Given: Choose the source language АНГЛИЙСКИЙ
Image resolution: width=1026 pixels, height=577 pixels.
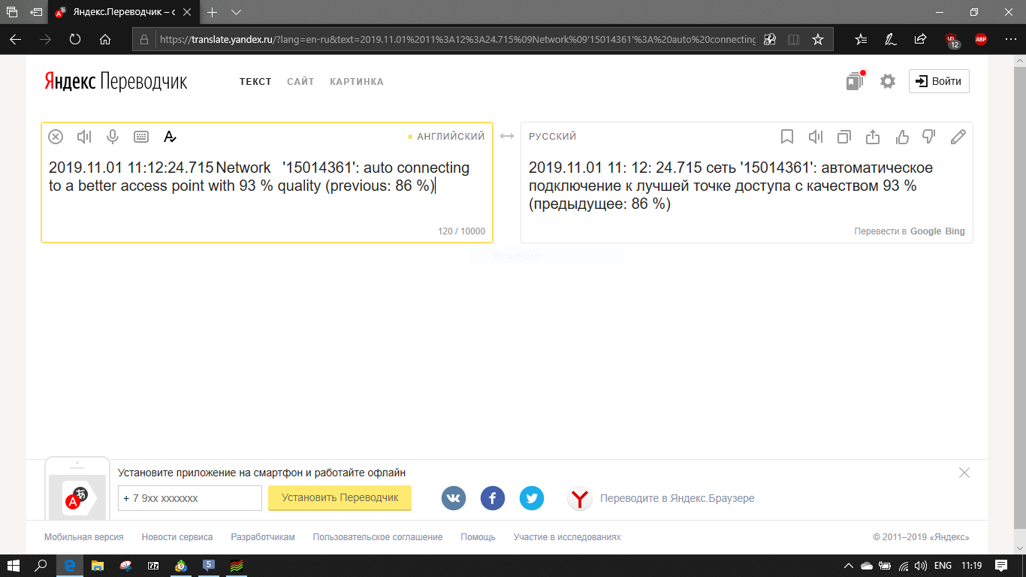Looking at the screenshot, I should tap(451, 136).
